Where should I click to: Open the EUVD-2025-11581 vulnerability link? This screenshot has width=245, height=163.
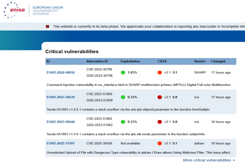61,143
